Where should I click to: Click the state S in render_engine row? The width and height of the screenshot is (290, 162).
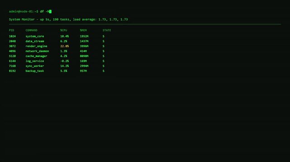point(104,46)
